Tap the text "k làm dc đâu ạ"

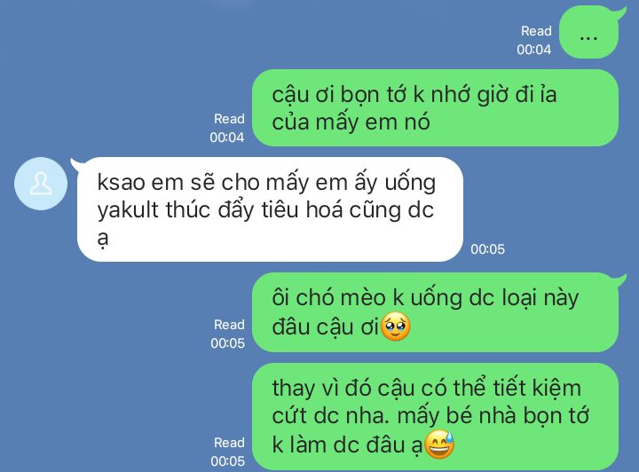click(347, 444)
